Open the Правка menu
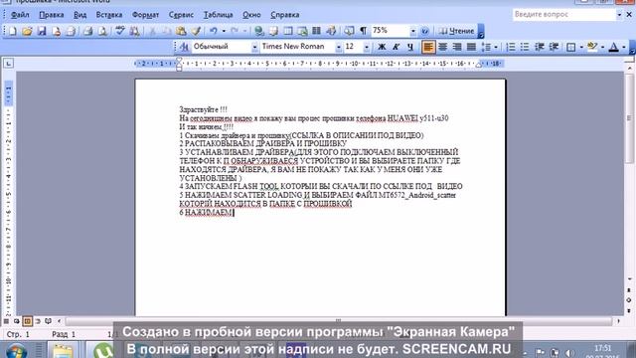 coord(51,15)
